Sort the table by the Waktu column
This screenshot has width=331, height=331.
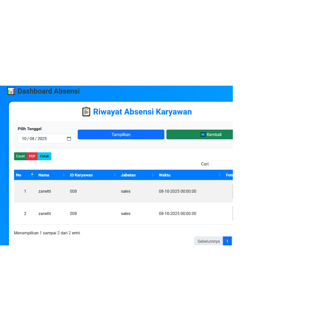click(x=190, y=175)
